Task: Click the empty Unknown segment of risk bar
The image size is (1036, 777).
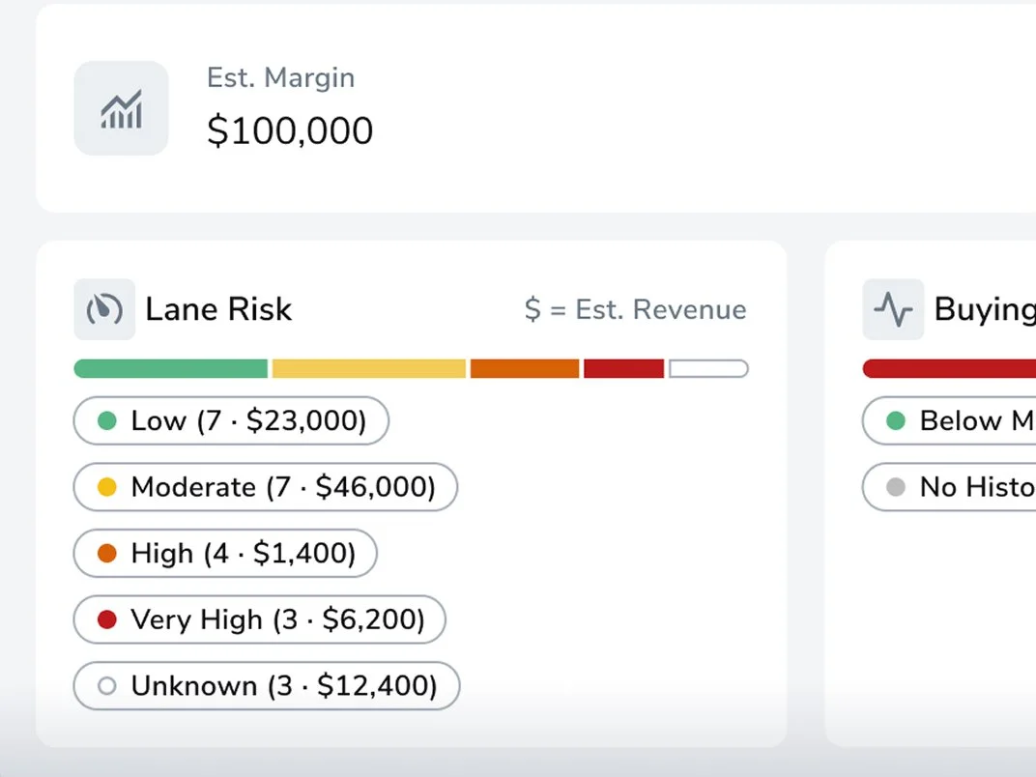Action: 708,368
